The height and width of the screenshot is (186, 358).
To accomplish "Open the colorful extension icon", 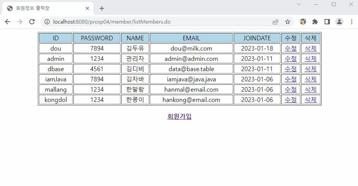I will pos(303,22).
